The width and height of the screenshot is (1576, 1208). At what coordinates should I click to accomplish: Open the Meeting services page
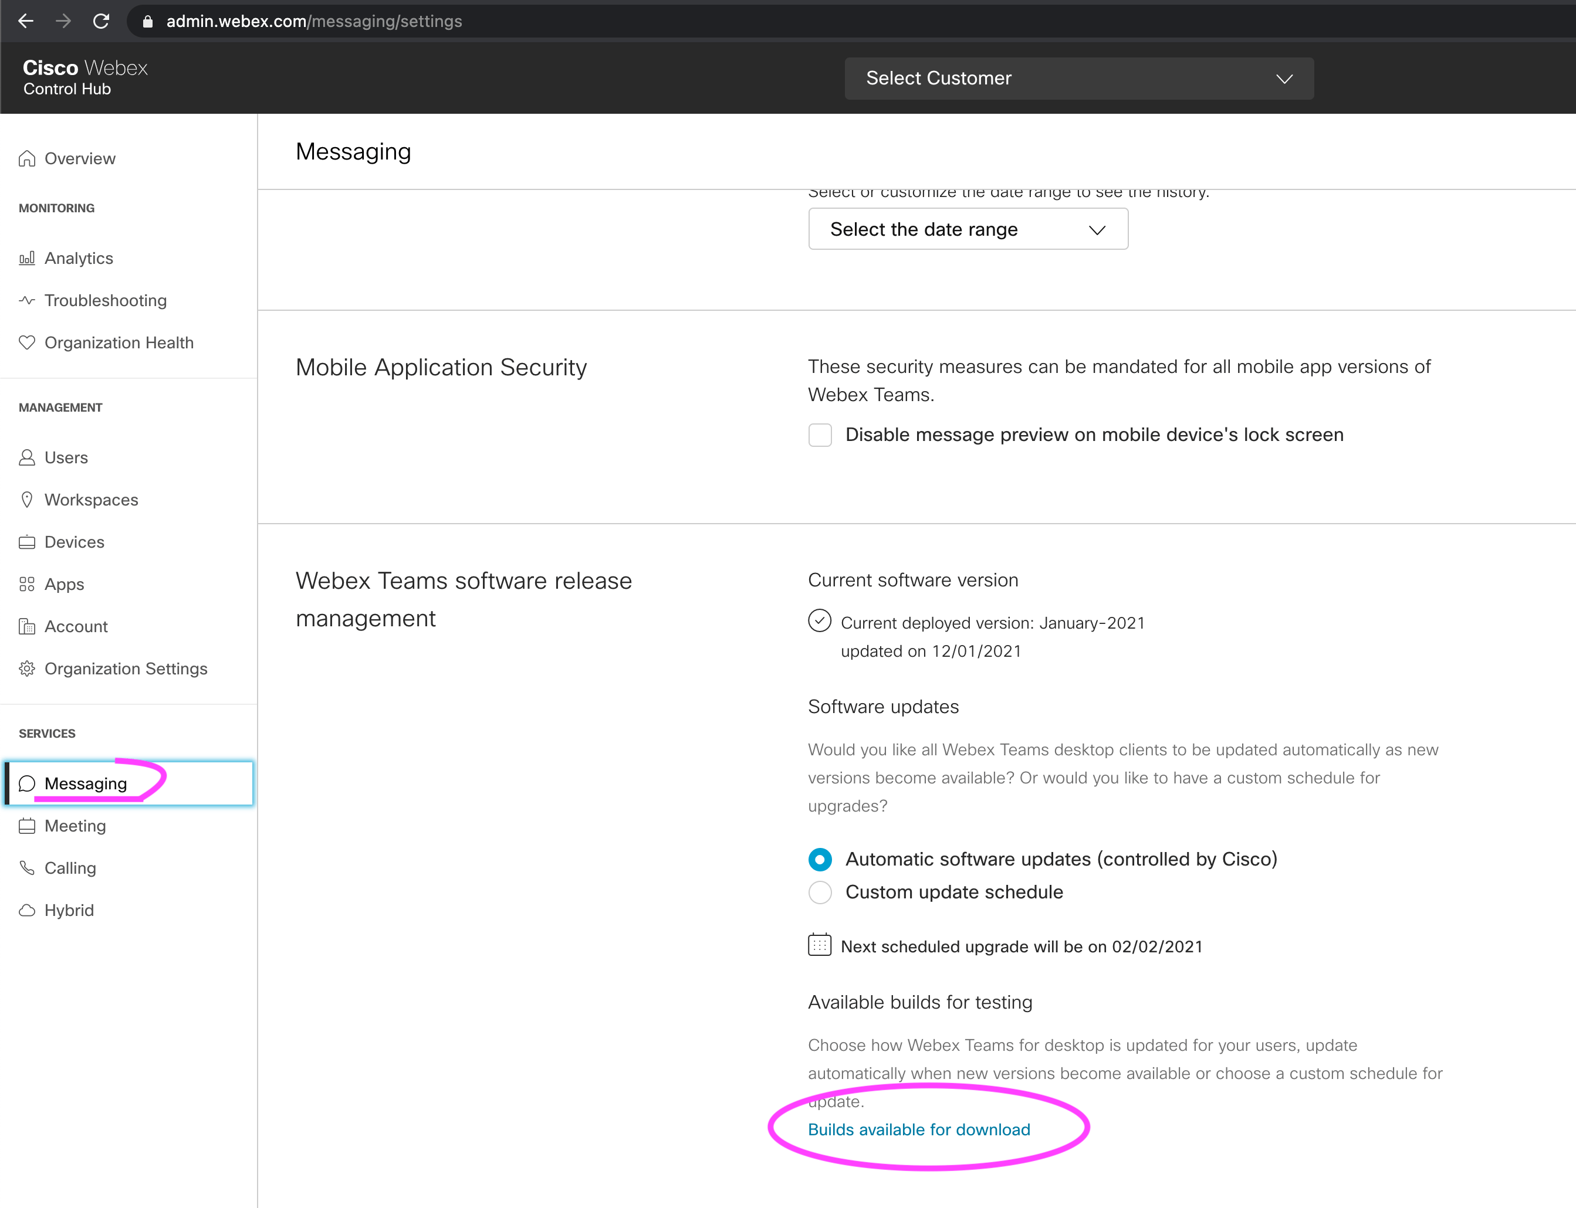[75, 826]
